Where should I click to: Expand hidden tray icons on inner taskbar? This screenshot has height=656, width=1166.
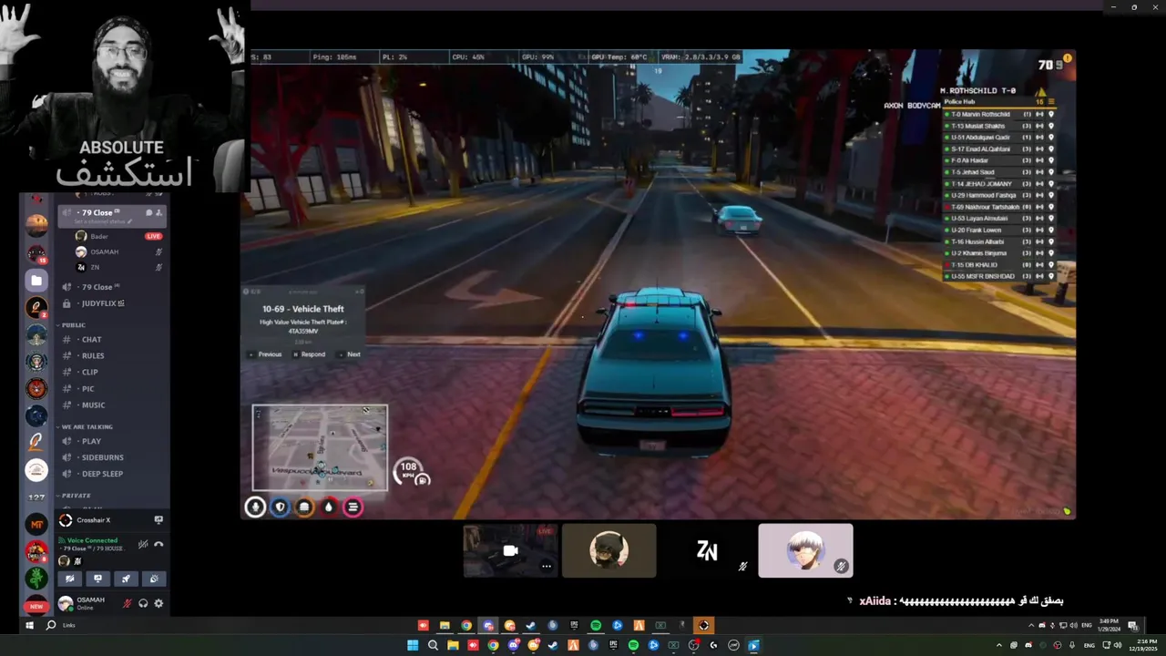1031,625
